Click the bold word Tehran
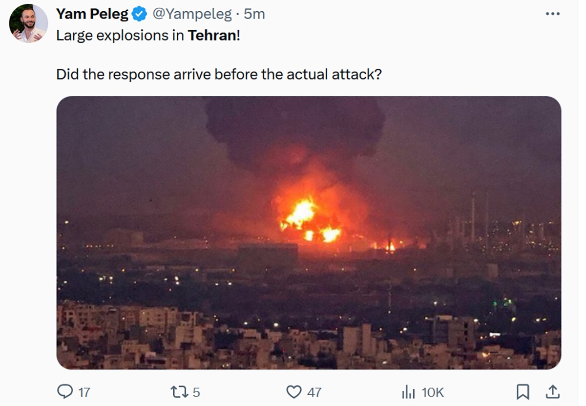 coord(212,36)
